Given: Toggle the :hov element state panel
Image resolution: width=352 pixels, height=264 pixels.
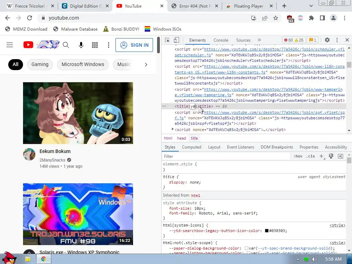Looking at the screenshot, I should click(x=298, y=156).
